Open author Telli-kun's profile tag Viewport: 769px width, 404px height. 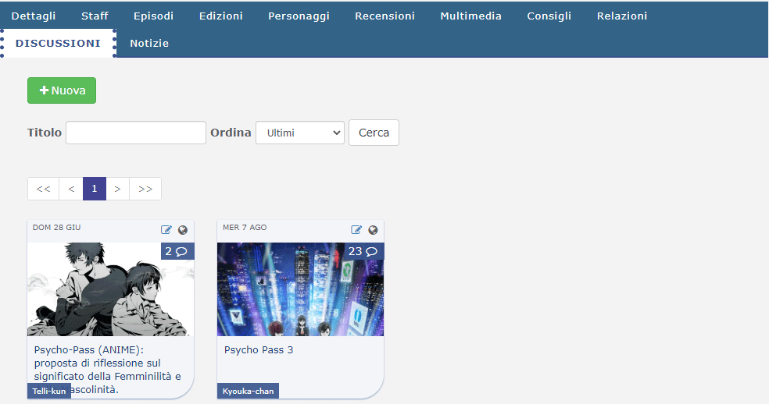[49, 391]
